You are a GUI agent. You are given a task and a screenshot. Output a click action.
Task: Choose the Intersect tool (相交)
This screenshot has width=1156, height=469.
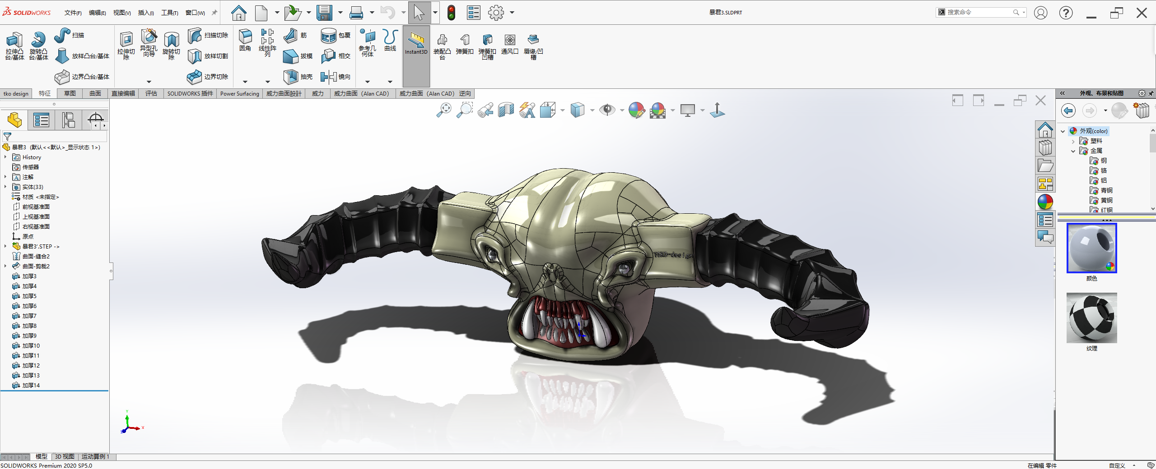tap(336, 56)
